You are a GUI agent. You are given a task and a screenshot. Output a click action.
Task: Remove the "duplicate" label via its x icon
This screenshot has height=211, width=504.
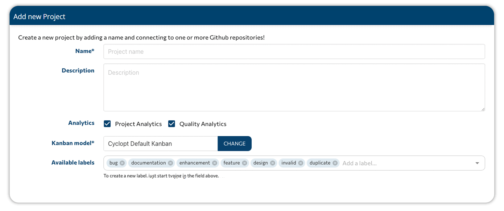pos(335,163)
